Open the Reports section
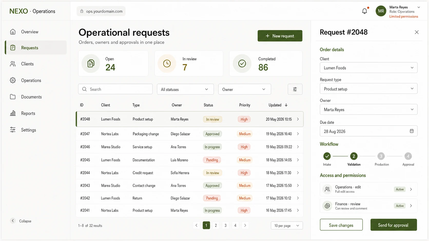Screen dimensions: 429x241 tap(36, 113)
